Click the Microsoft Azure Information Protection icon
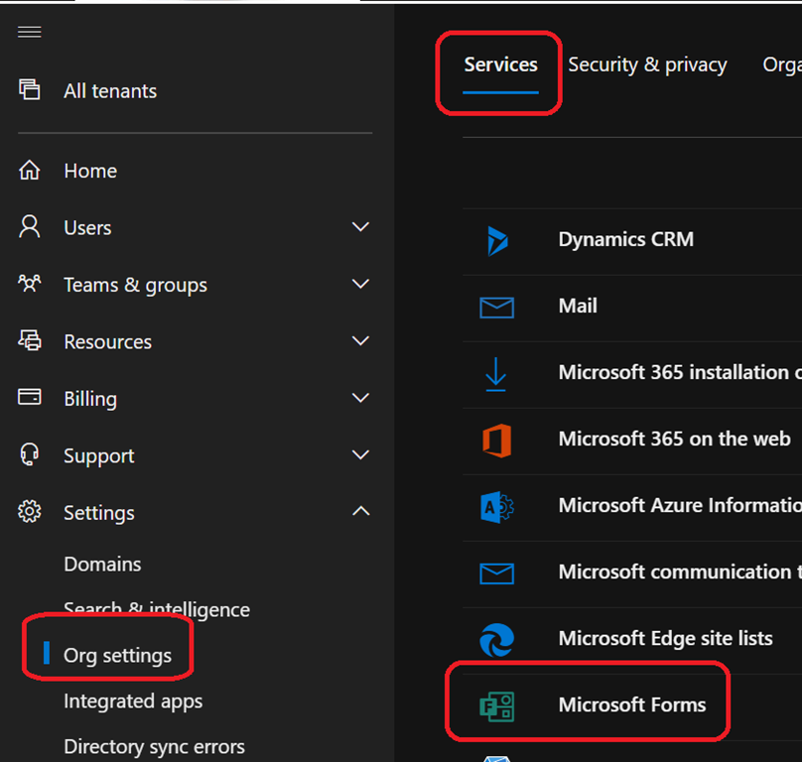The width and height of the screenshot is (802, 762). 496,506
